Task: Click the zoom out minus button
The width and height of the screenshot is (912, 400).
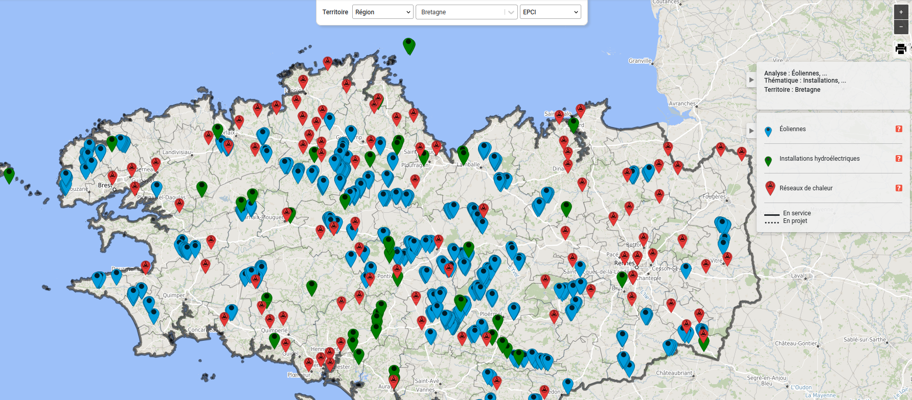Action: tap(901, 27)
